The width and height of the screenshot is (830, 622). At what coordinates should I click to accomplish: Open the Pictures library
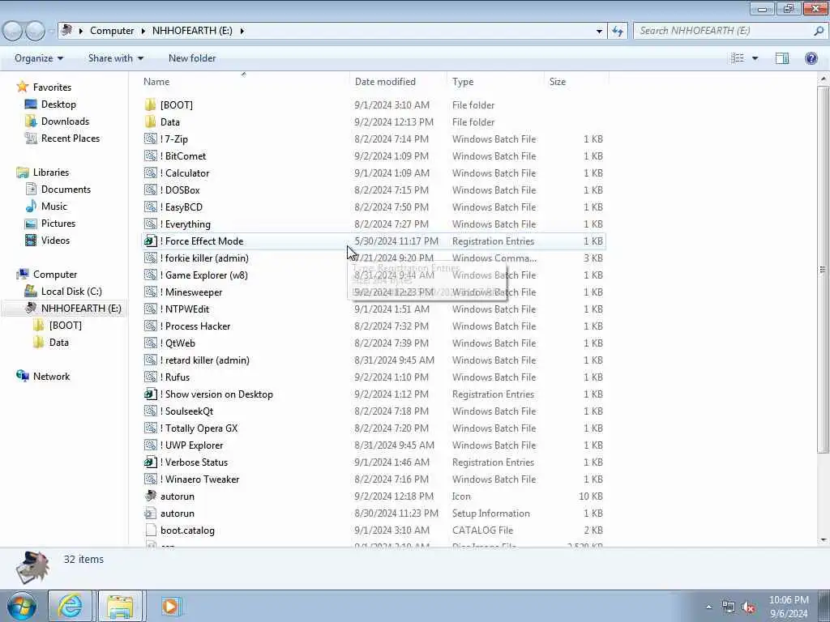(58, 224)
